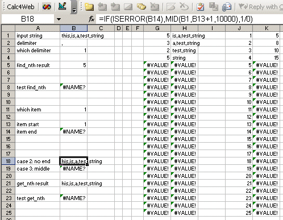Click the #NAME? error in cell B19

pos(74,169)
